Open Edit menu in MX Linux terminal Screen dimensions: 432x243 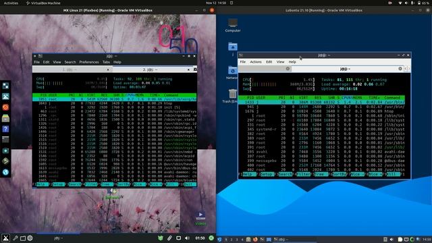pyautogui.click(x=47, y=62)
